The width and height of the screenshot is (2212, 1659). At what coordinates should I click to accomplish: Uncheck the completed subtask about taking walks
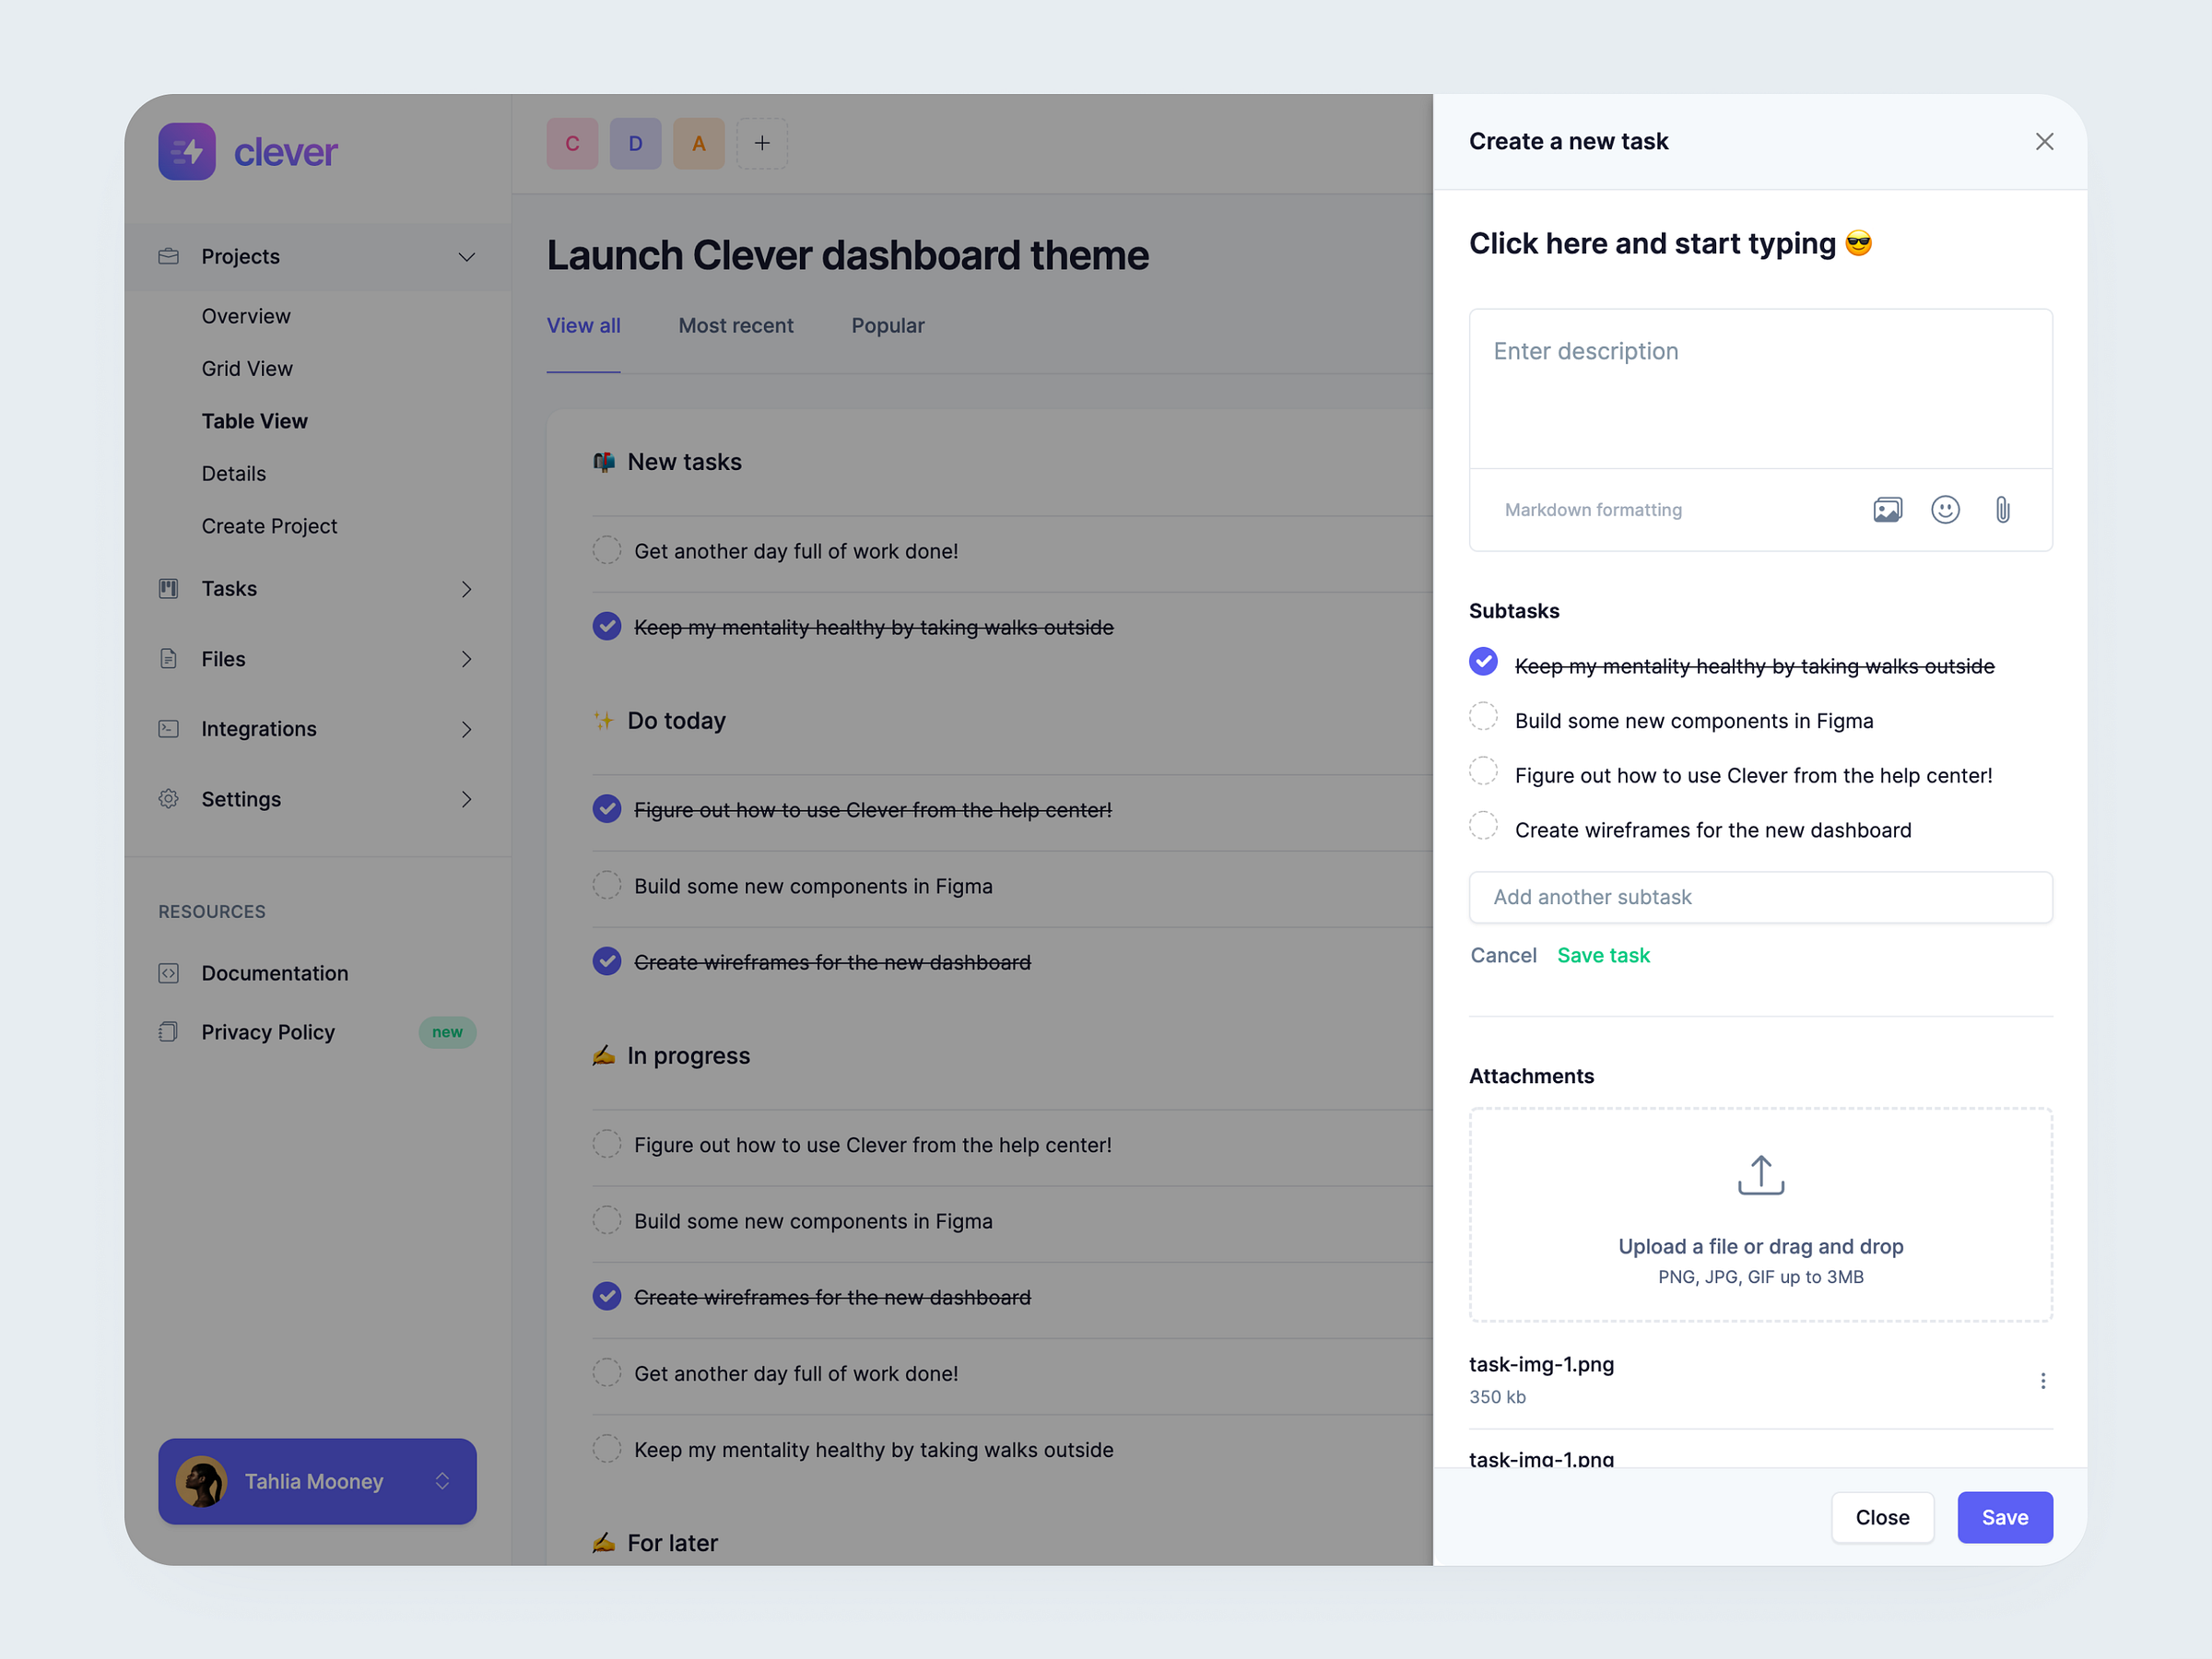(1483, 661)
